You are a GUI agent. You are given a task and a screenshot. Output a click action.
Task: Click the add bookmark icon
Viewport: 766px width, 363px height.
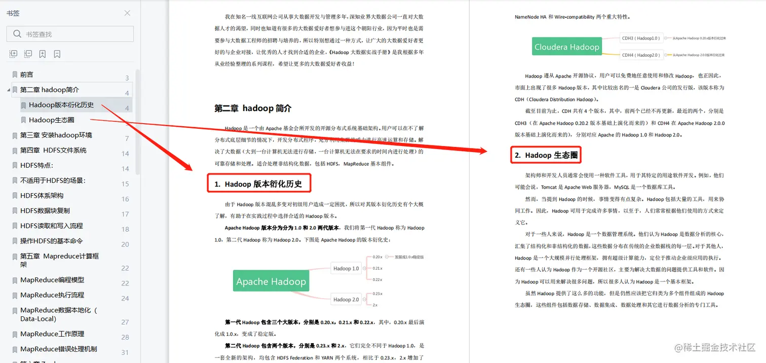tap(43, 54)
